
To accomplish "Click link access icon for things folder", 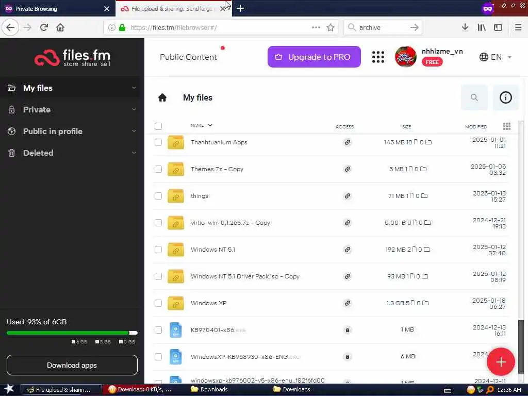I will tap(347, 196).
